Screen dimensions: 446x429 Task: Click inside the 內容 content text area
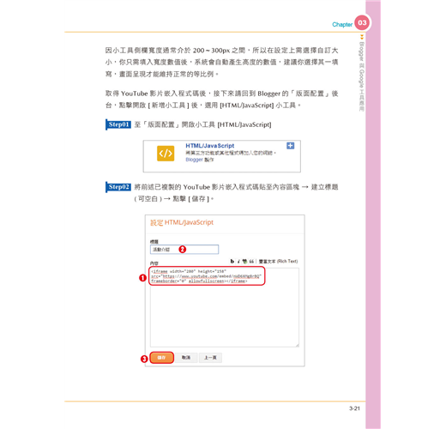pos(225,307)
